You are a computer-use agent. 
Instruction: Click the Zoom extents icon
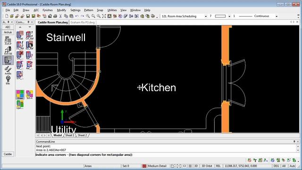[104, 16]
